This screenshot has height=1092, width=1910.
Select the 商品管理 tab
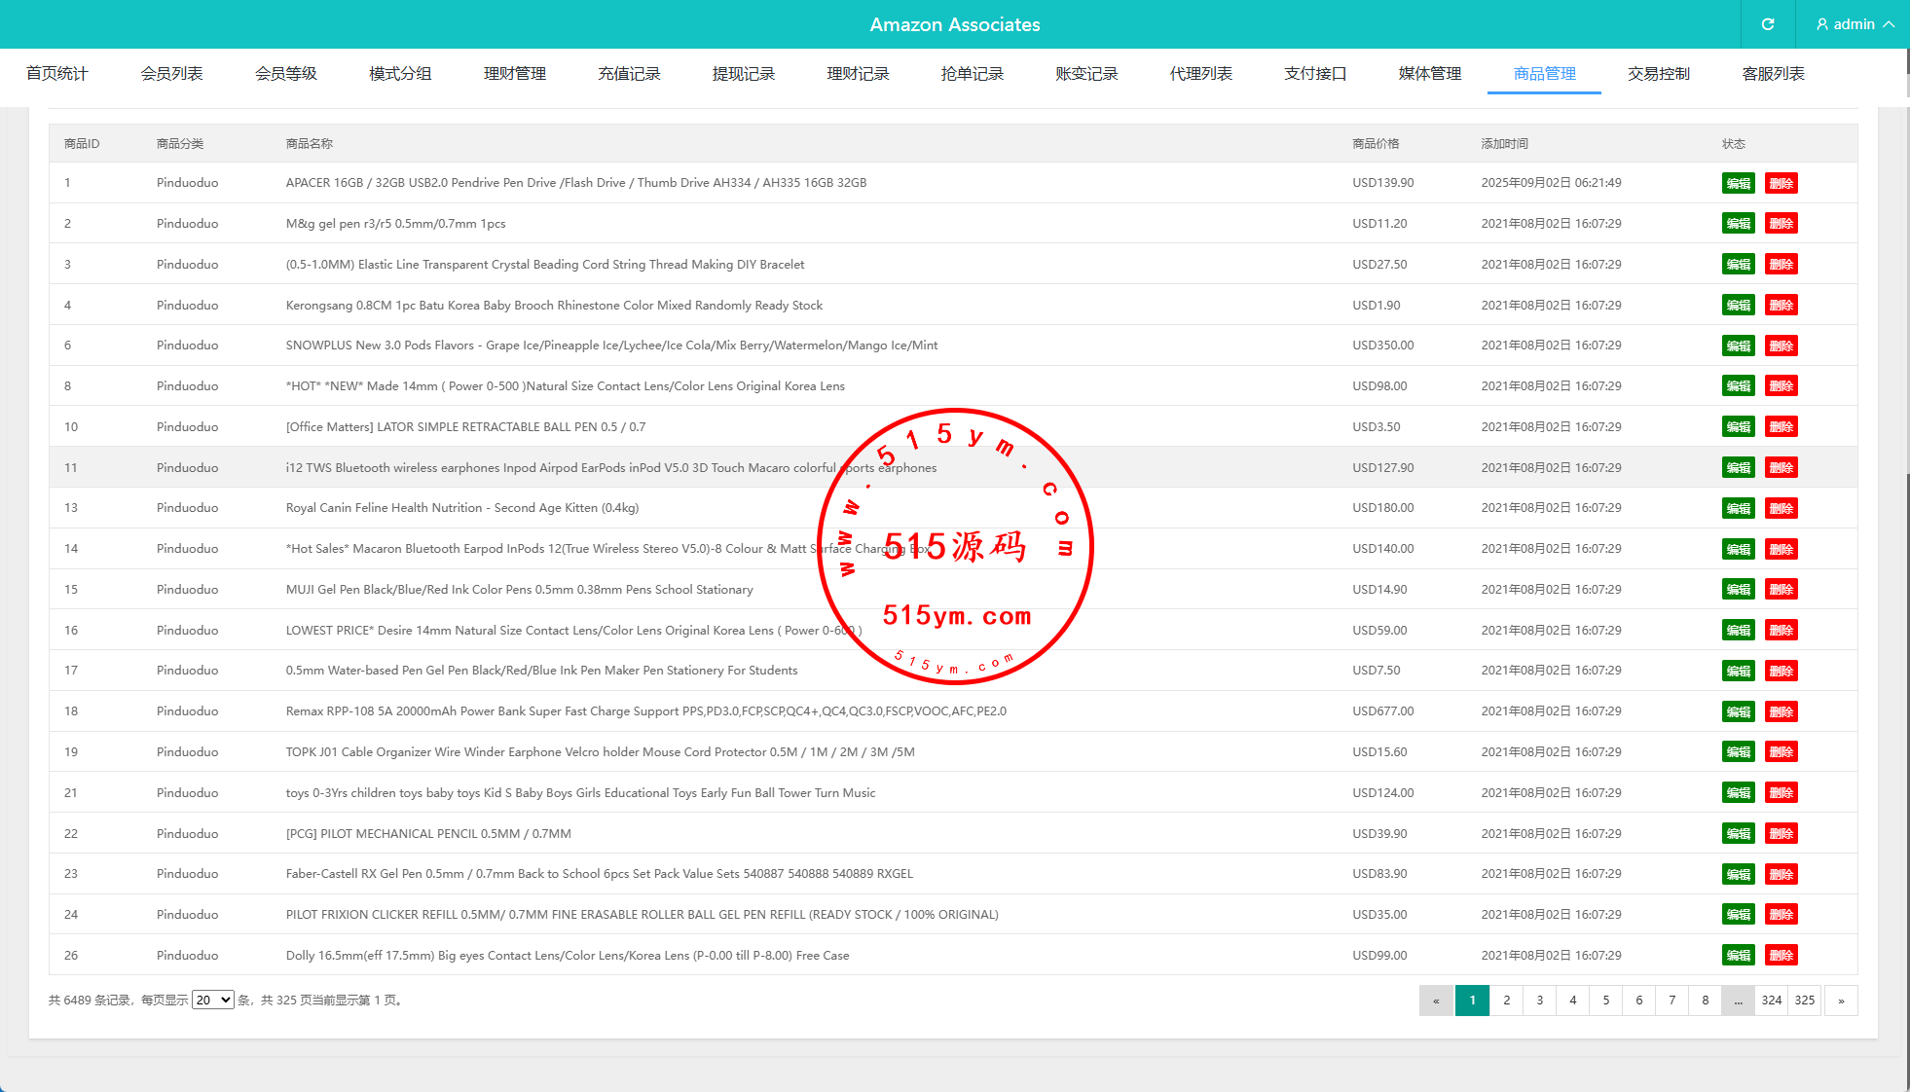point(1544,74)
